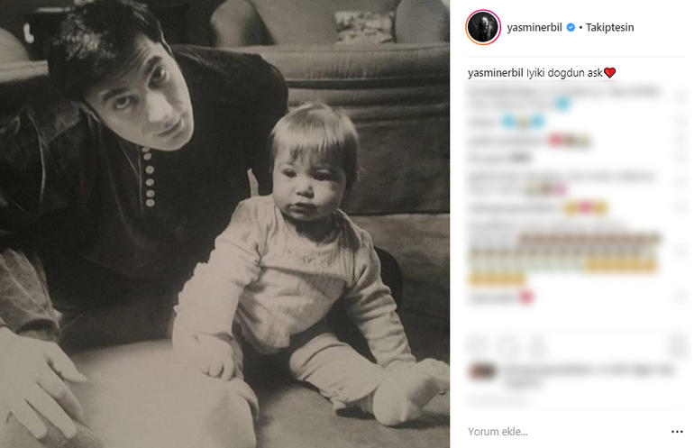Click the blue verified badge beside yasminerbil
The width and height of the screenshot is (694, 448).
(x=571, y=27)
